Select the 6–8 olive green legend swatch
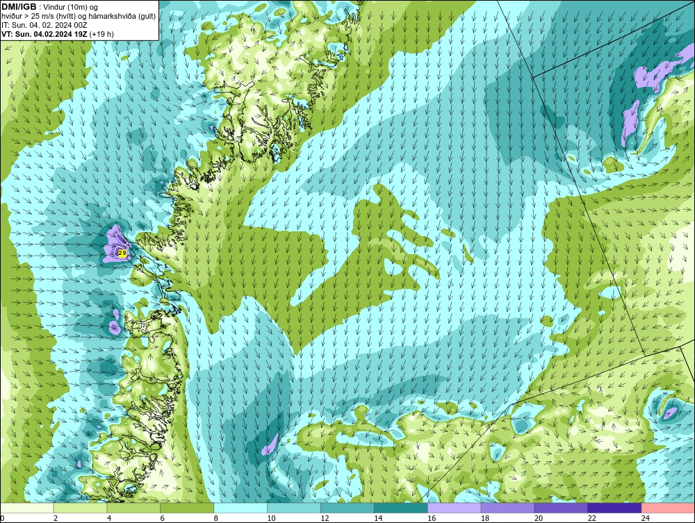The image size is (695, 523). pyautogui.click(x=187, y=508)
